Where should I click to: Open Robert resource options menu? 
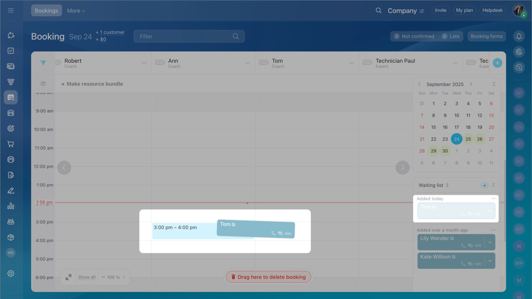click(x=144, y=63)
